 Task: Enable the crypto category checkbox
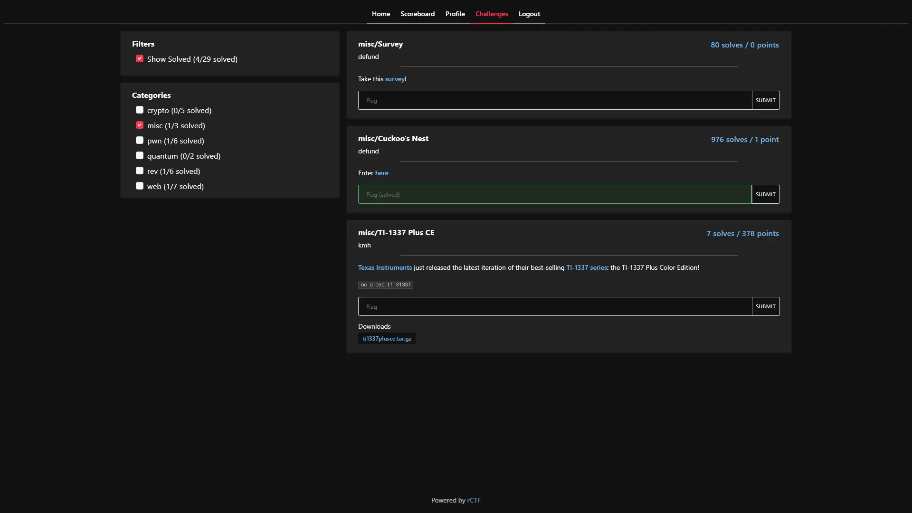(140, 110)
